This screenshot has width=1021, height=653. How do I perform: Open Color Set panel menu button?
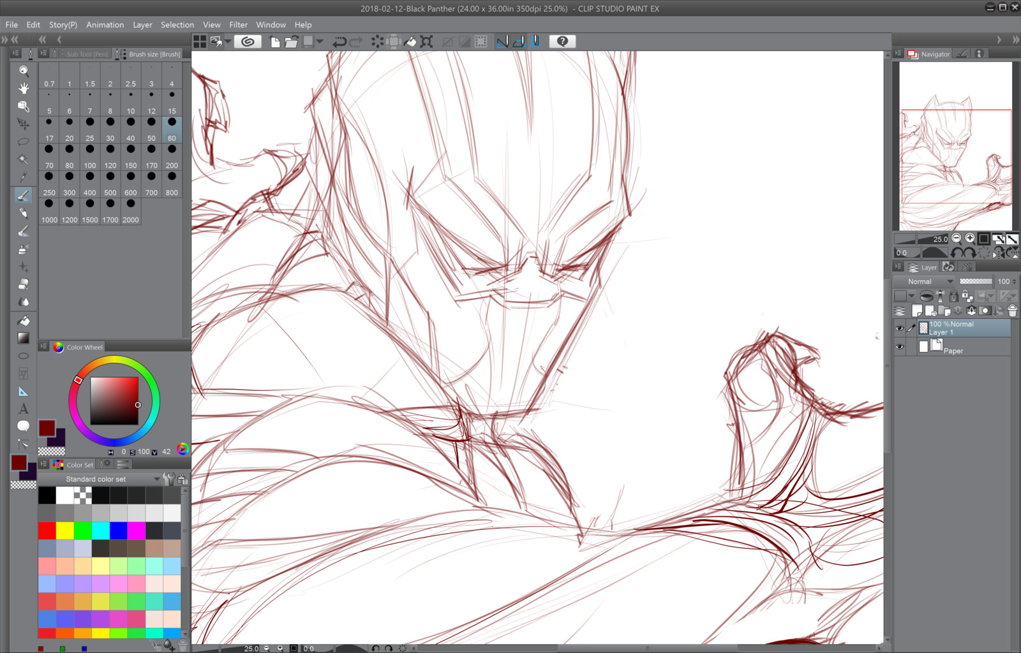tap(43, 464)
